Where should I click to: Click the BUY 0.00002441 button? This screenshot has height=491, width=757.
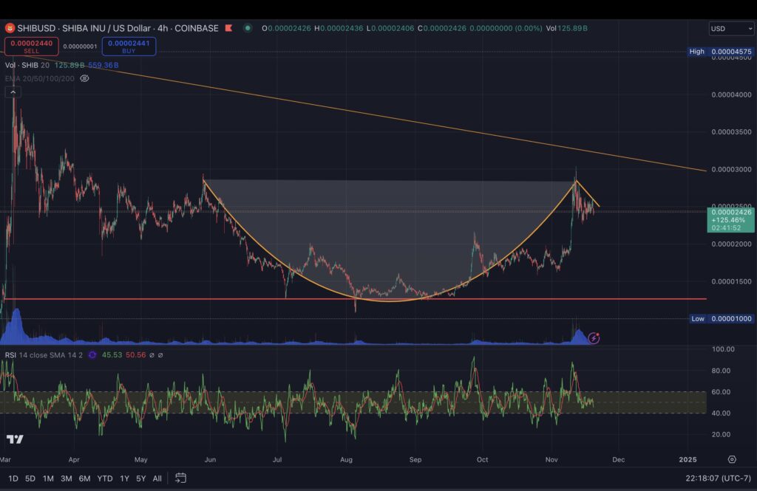[129, 46]
